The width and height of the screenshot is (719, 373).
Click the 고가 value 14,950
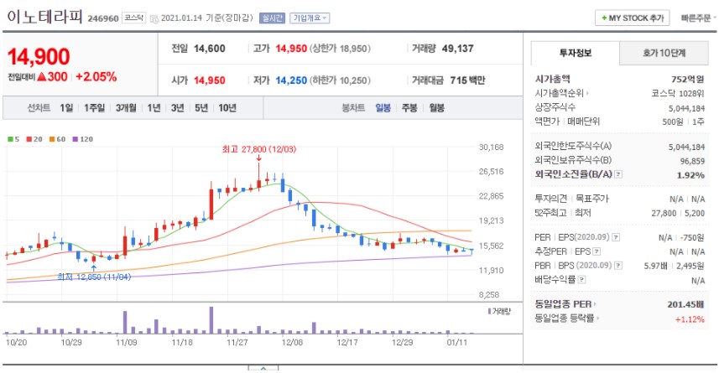[x=291, y=49]
